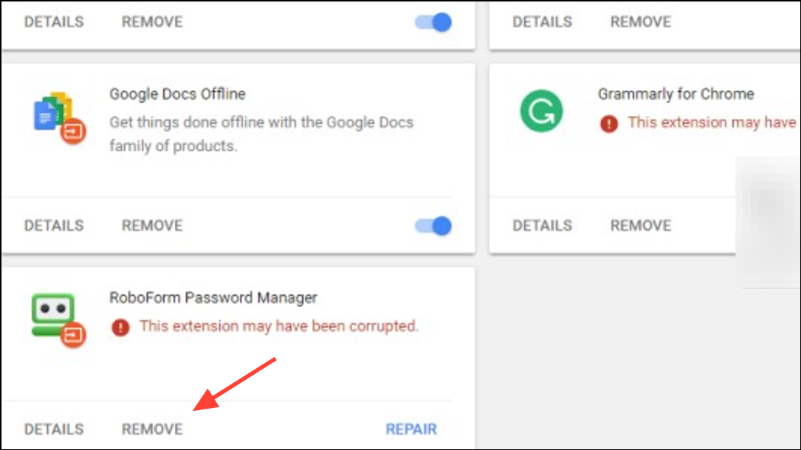
Task: Disable the Google Docs Offline extension toggle
Action: [x=433, y=225]
